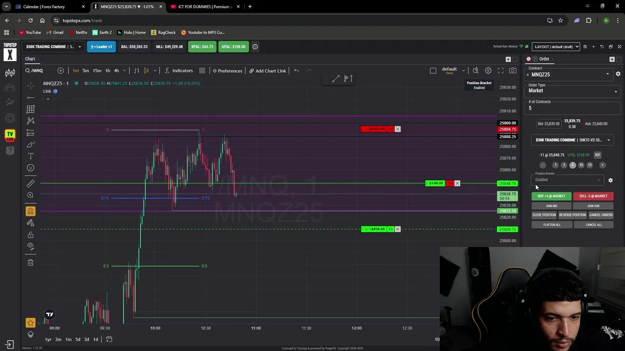Open the chart trading icon in left sidebar
625x351 pixels.
point(10,73)
